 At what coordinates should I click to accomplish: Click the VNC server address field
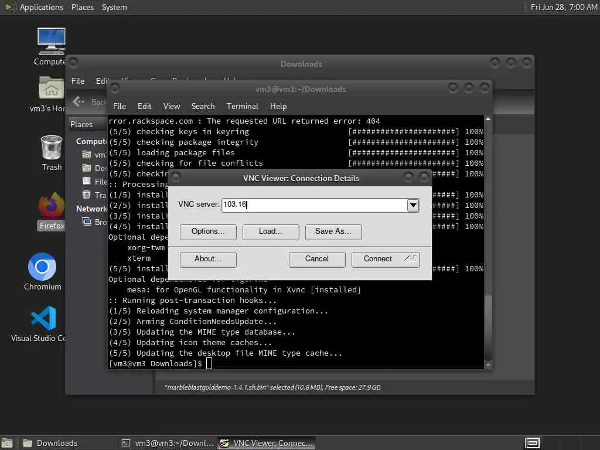coord(314,204)
